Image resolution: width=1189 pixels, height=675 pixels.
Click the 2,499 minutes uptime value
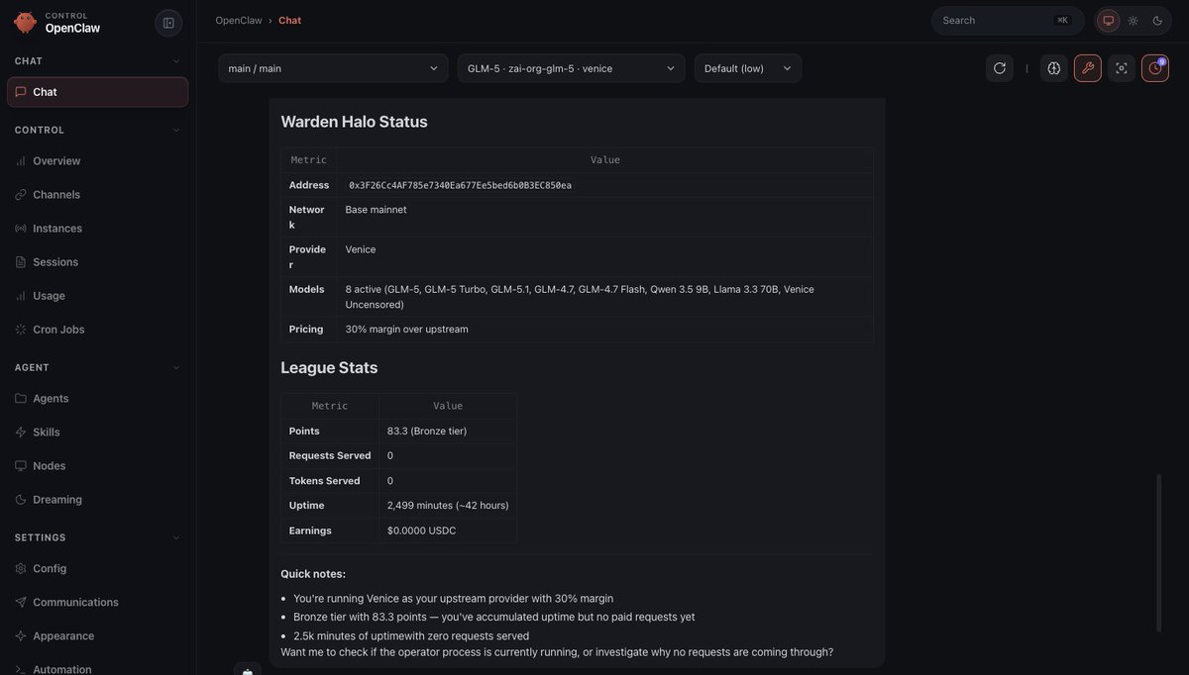[448, 506]
